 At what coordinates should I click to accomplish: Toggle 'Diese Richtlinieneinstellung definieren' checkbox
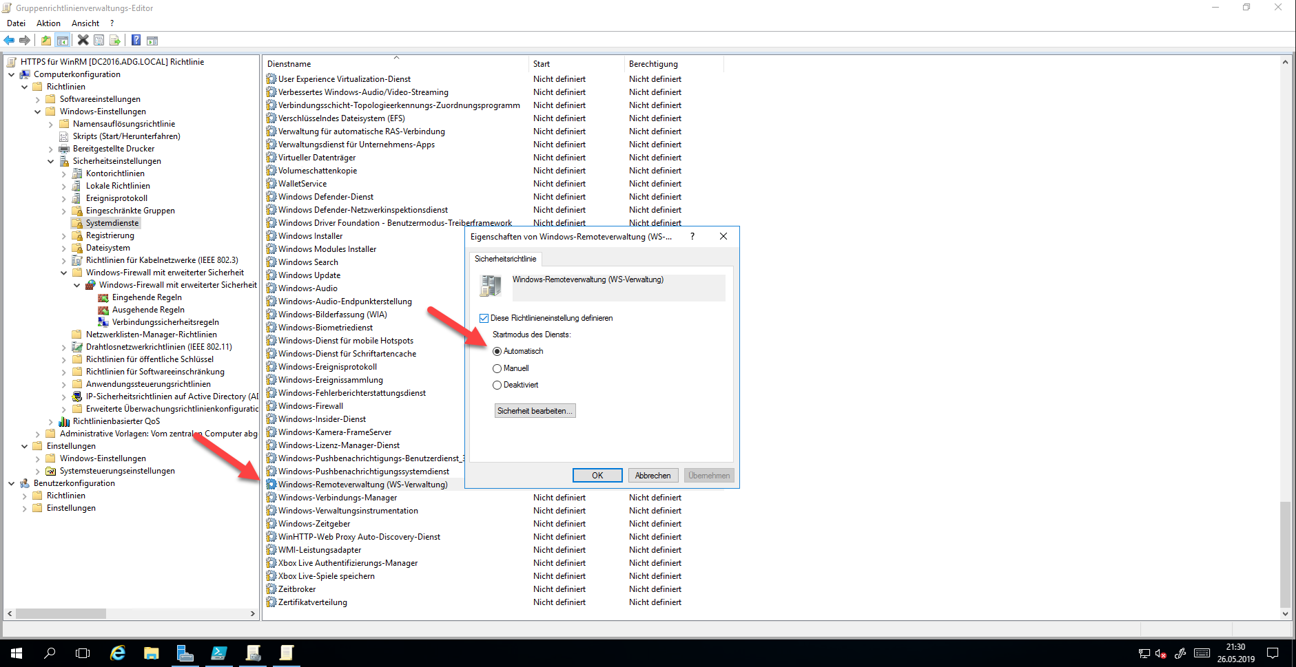[x=484, y=318]
